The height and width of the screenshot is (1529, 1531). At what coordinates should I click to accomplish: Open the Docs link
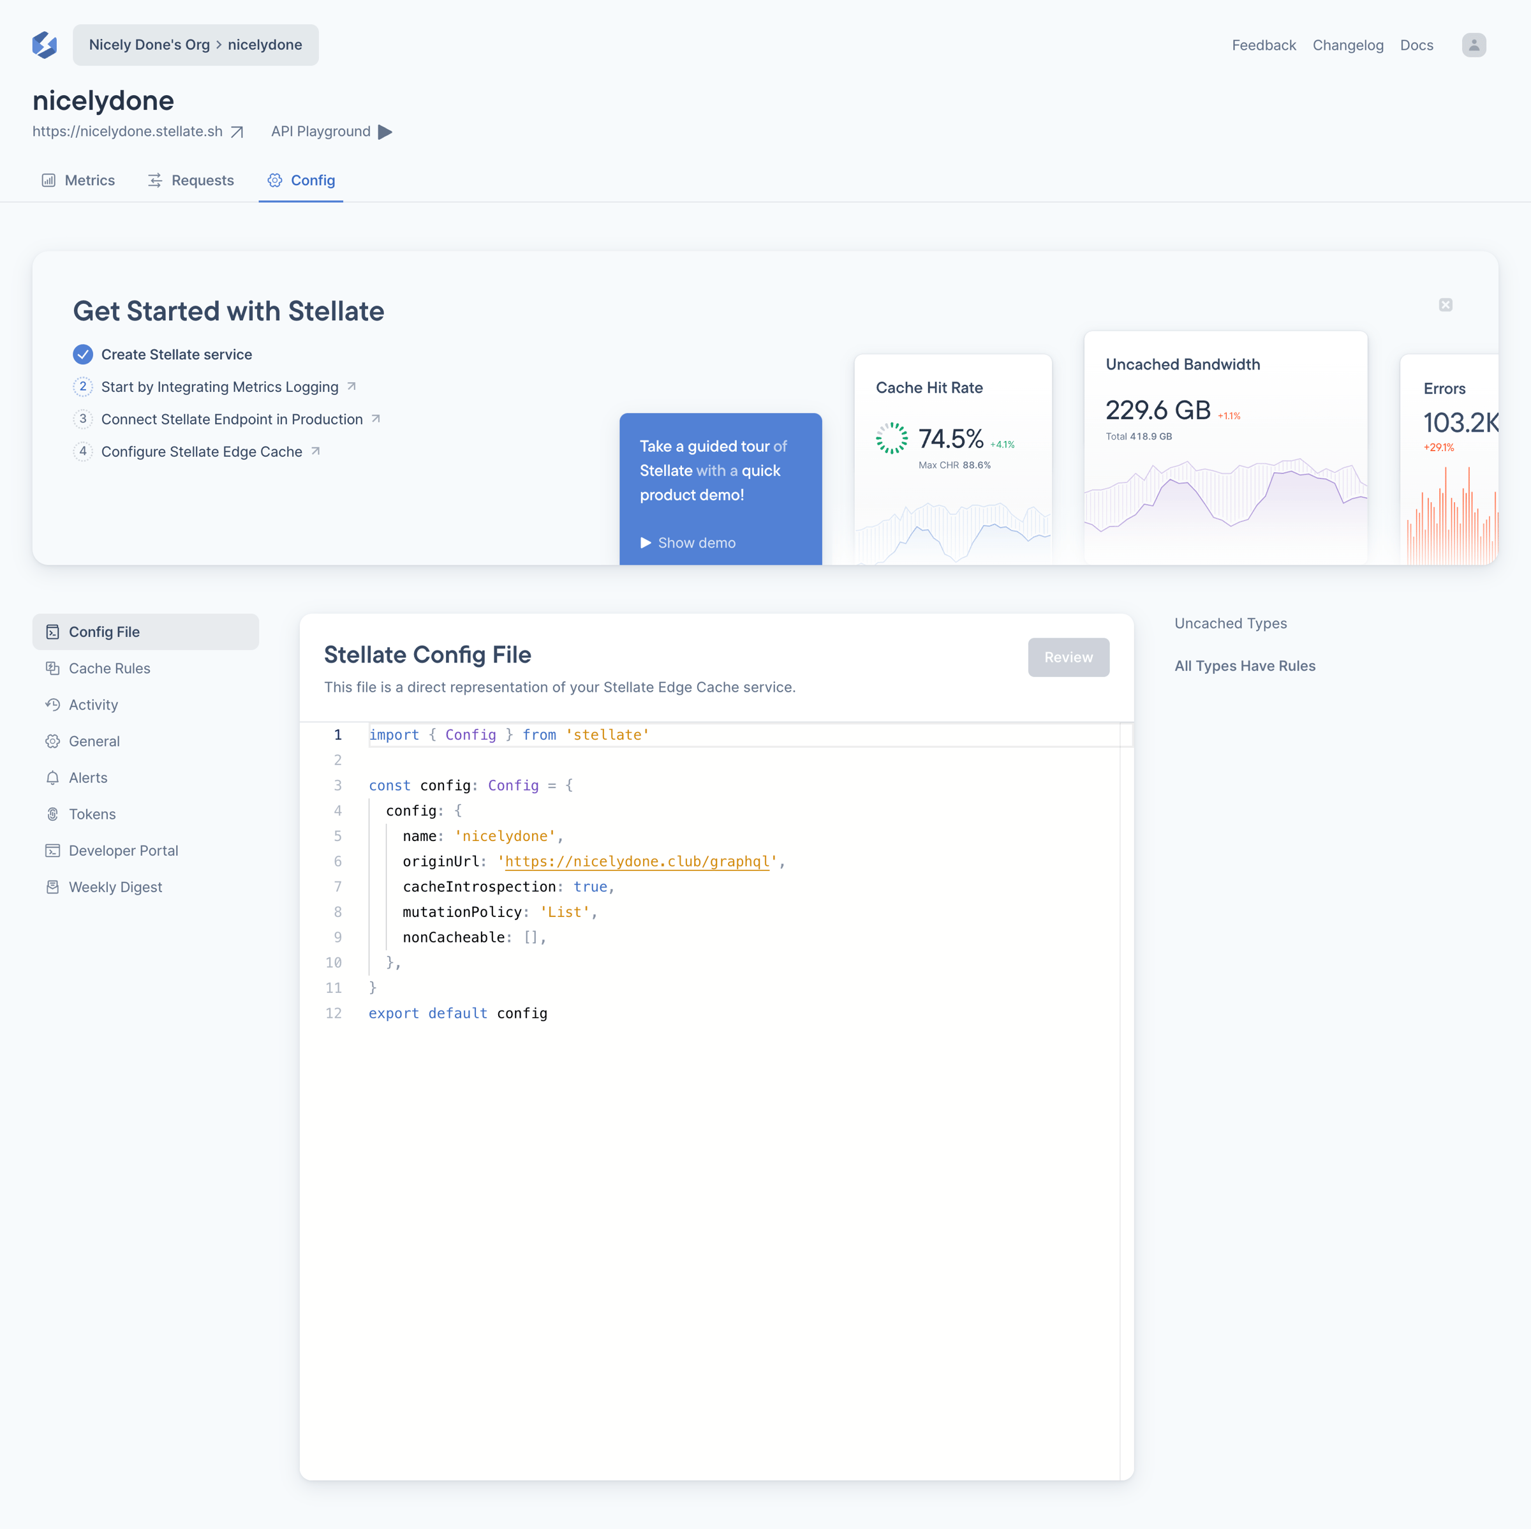pos(1417,45)
